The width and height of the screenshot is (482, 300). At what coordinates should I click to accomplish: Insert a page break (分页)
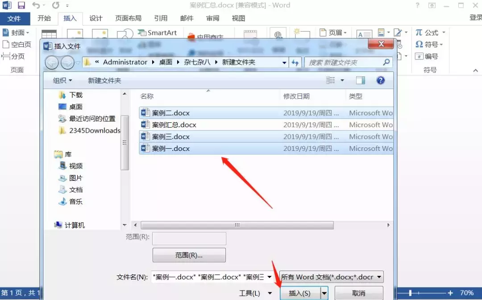tap(13, 56)
